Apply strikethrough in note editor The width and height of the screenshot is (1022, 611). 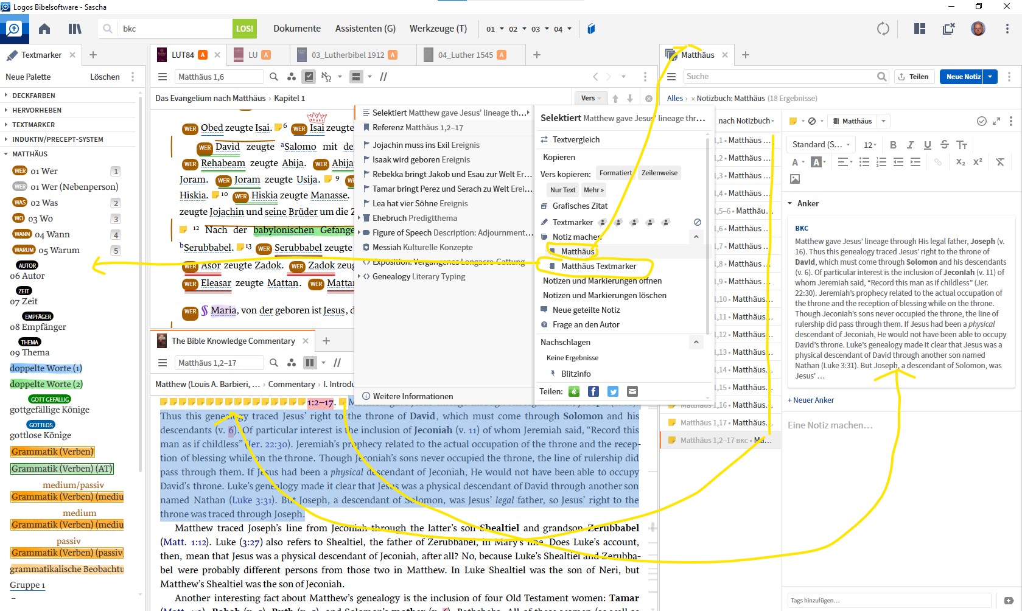(x=944, y=145)
